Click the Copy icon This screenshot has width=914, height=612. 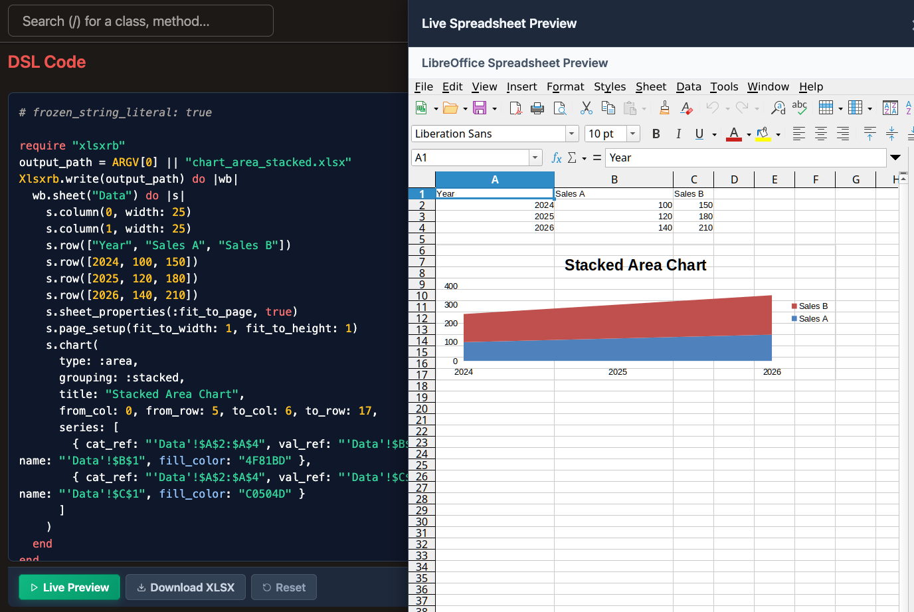(608, 108)
